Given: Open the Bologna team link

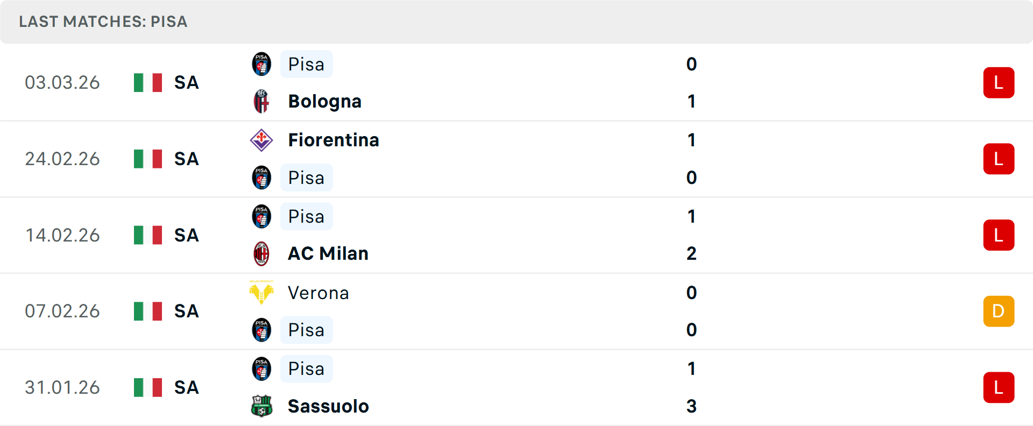Looking at the screenshot, I should point(324,102).
